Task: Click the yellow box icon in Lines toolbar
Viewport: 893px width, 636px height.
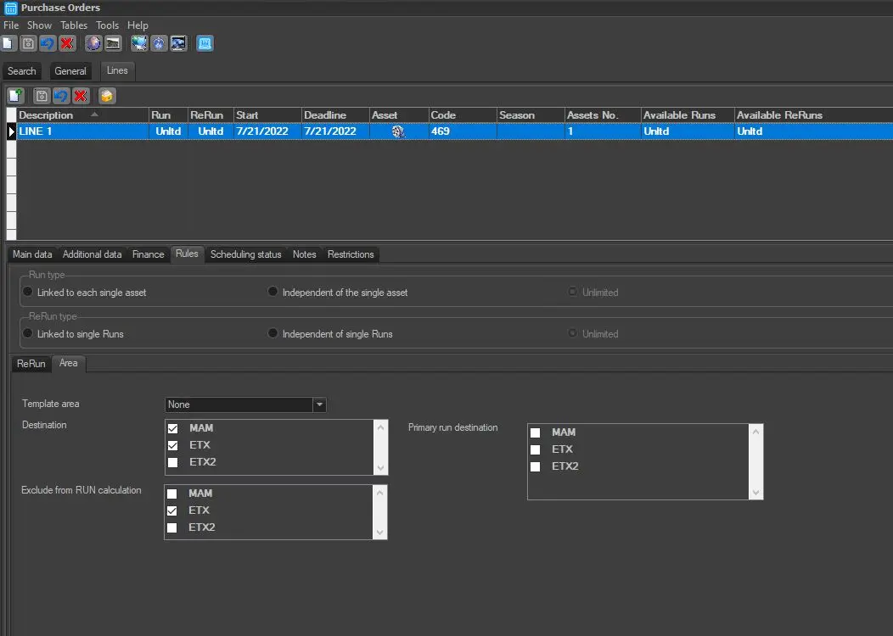Action: pyautogui.click(x=107, y=96)
